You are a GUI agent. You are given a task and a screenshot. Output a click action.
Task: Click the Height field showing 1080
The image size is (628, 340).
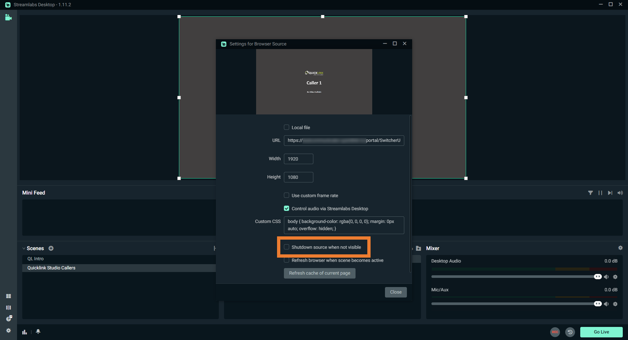[299, 177]
